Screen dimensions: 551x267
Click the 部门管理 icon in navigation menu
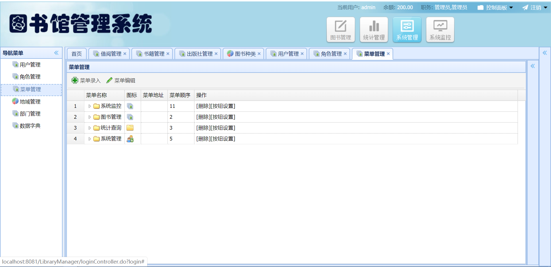click(15, 113)
